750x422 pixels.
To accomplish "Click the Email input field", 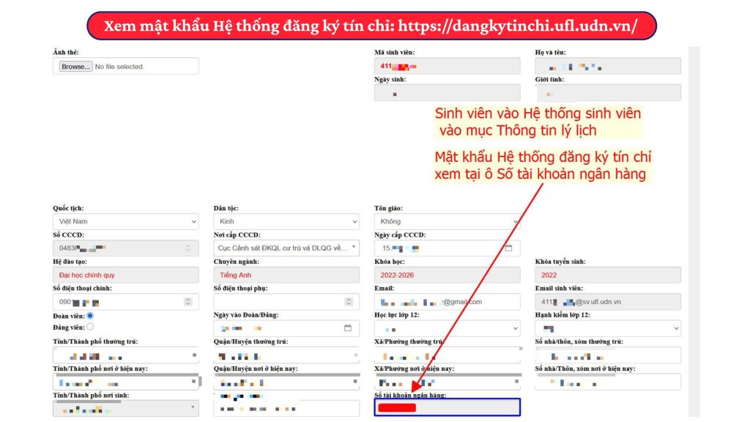I will (x=447, y=302).
